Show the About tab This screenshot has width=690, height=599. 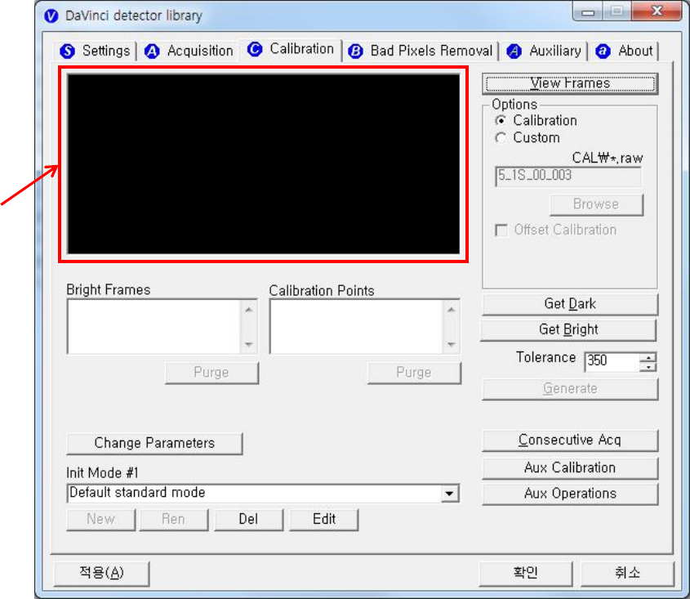point(624,51)
